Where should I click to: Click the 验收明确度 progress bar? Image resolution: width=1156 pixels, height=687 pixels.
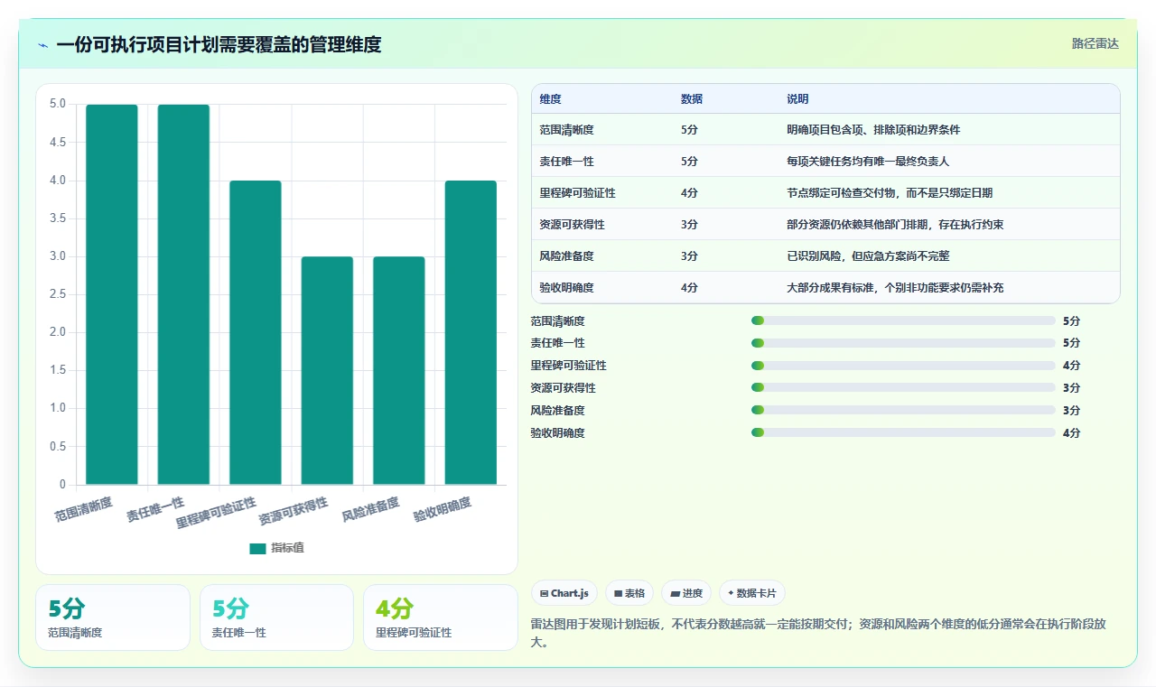(x=903, y=433)
